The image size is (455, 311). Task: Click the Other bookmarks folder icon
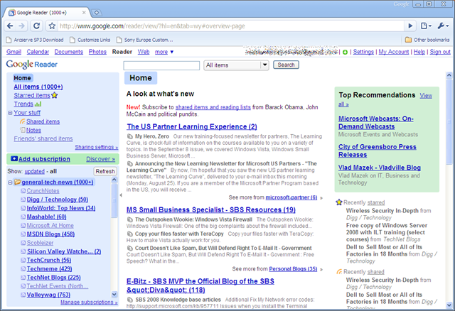(408, 40)
